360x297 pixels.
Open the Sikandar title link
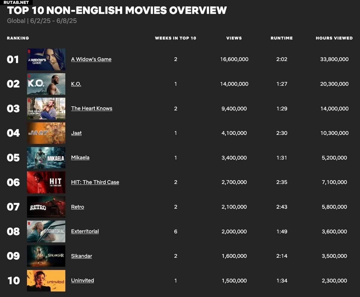click(x=82, y=256)
